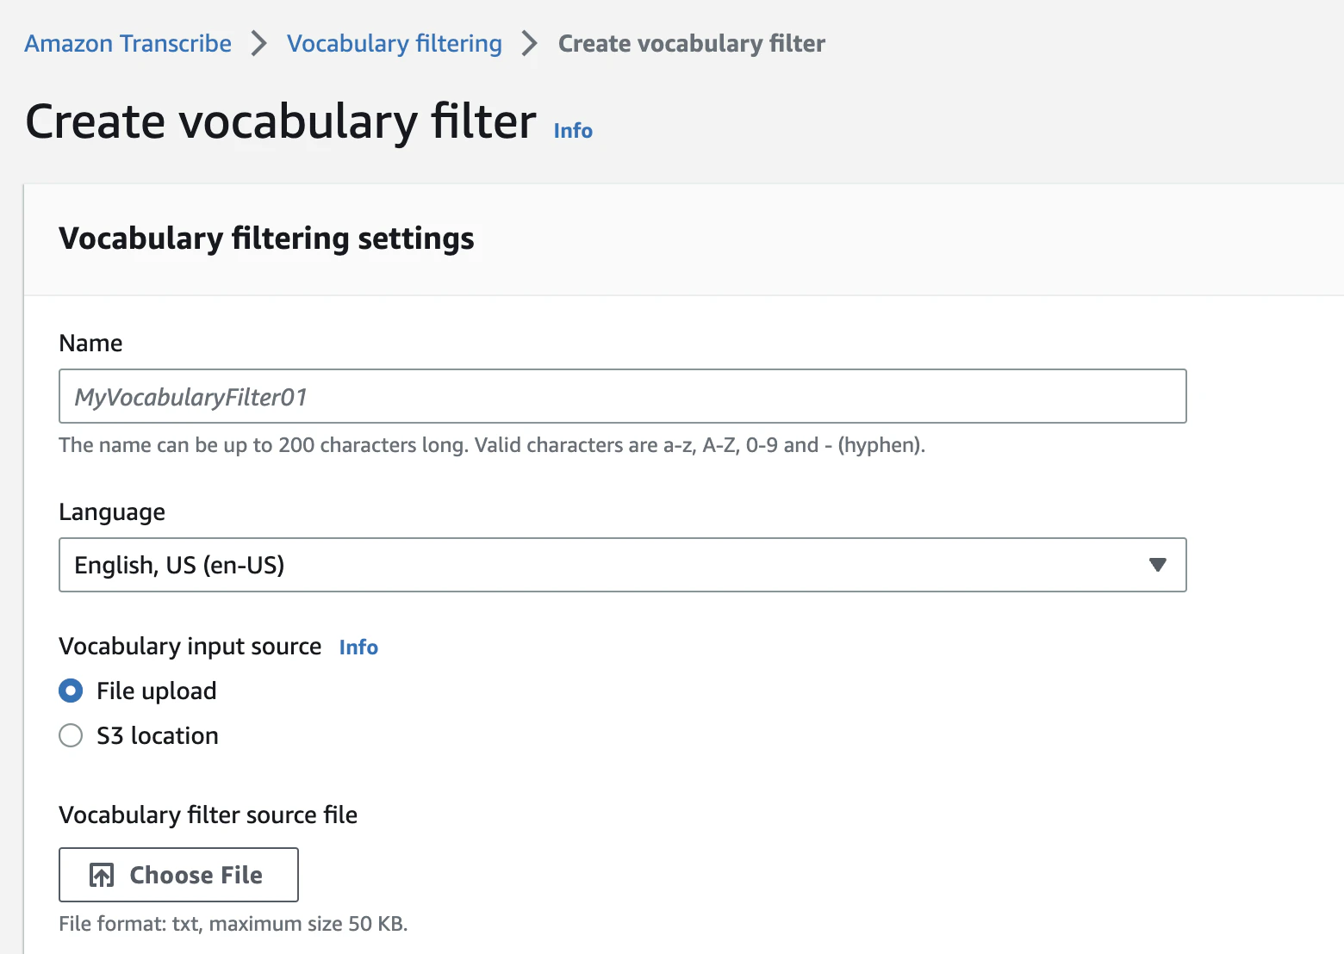1344x954 pixels.
Task: Click the 'Name' field label
Action: coord(90,344)
